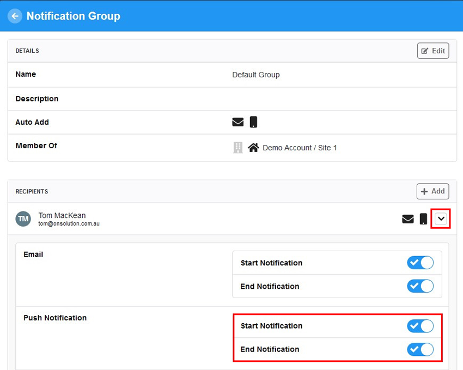Add a new recipient with Add button
Viewport: 463px width, 370px height.
[x=433, y=191]
